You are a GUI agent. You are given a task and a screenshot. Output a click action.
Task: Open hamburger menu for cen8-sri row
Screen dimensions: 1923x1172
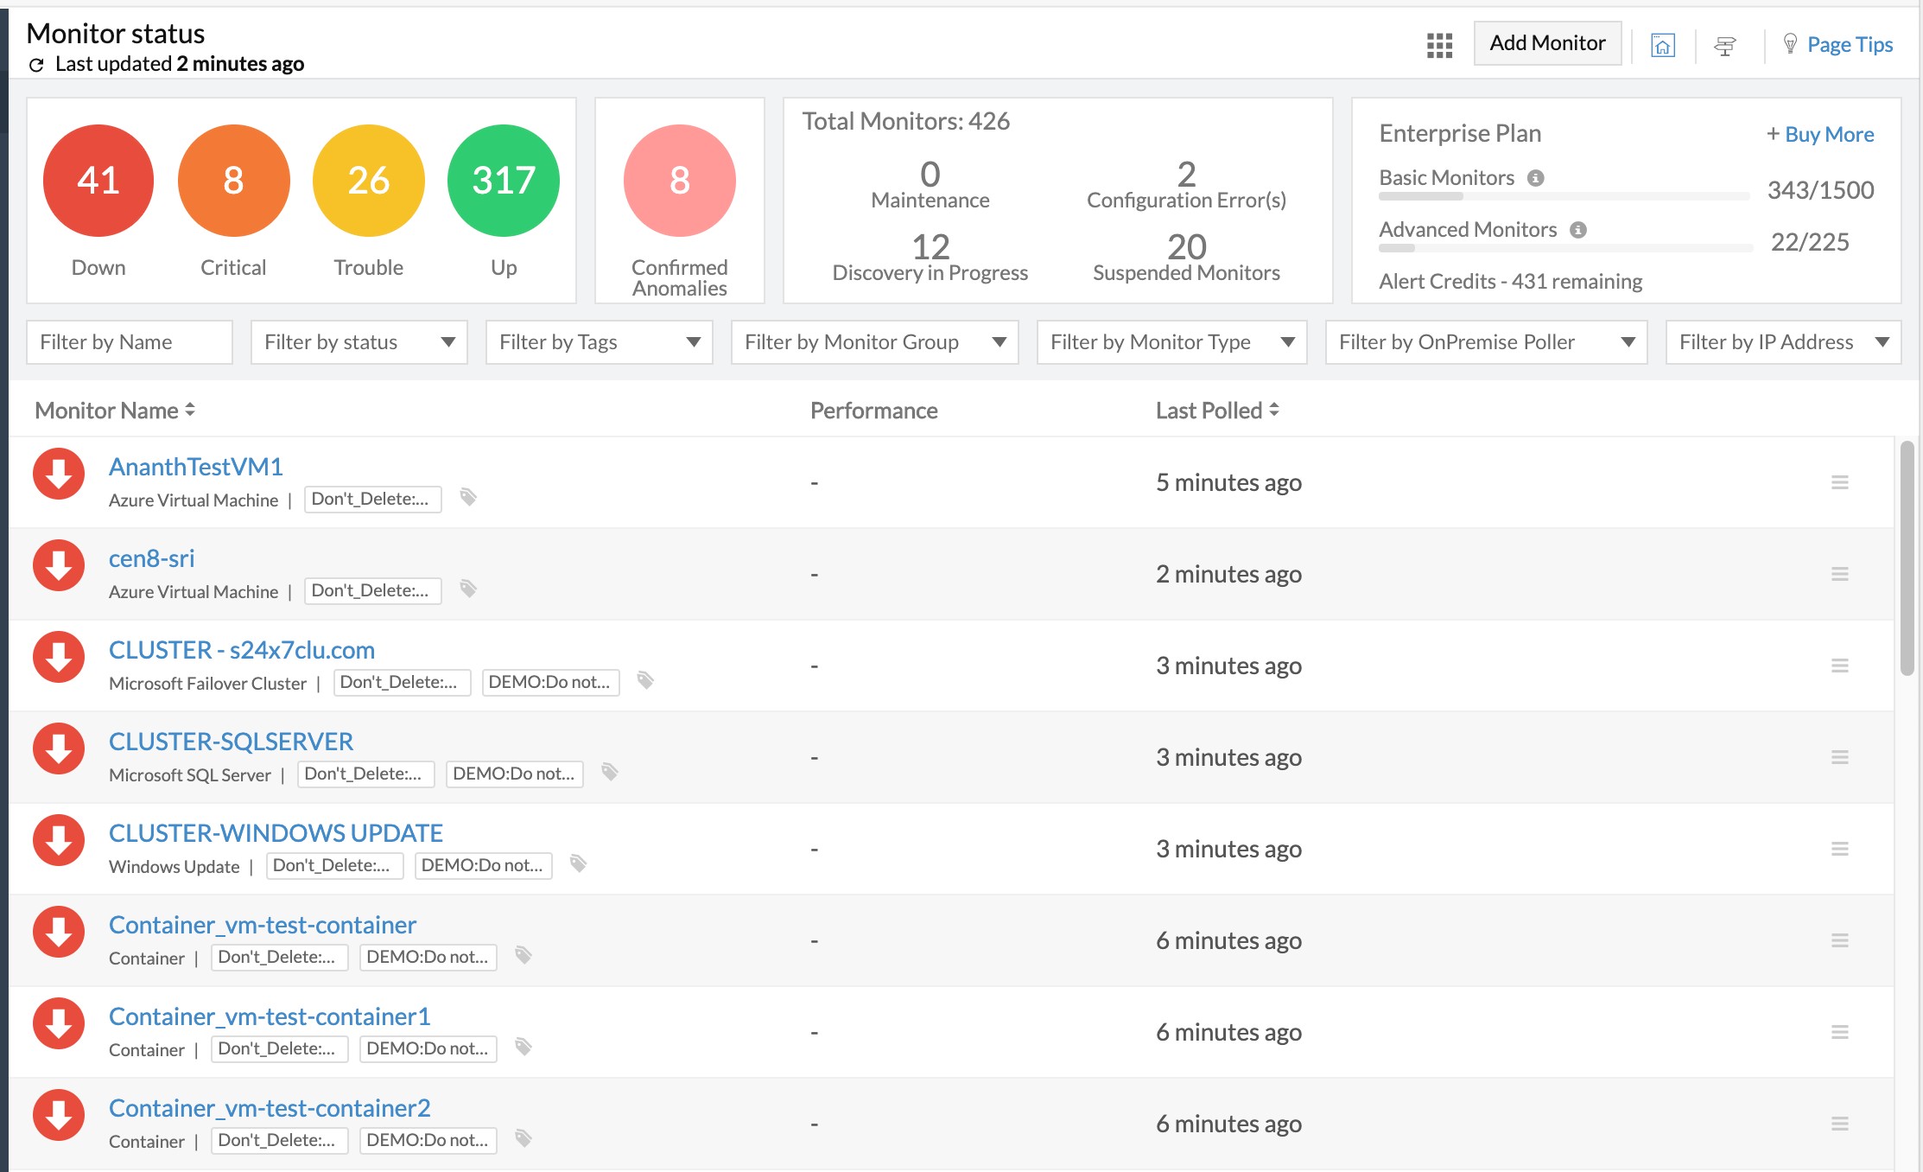tap(1839, 574)
